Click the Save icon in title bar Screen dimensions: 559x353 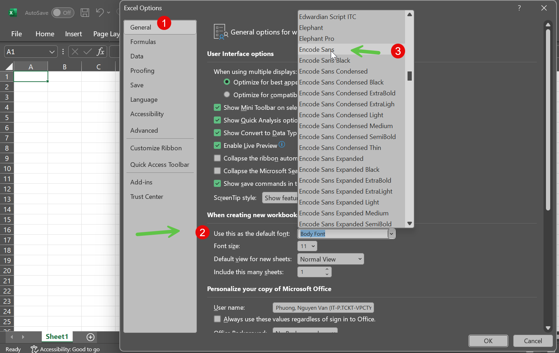click(x=85, y=13)
